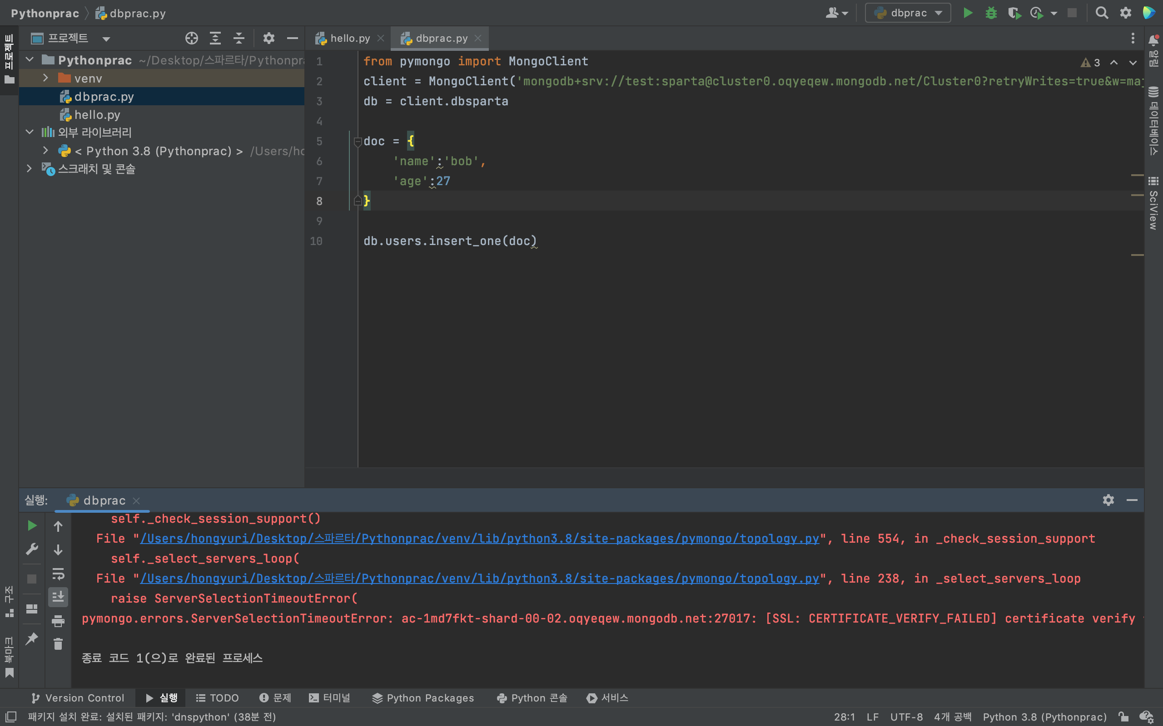Jump down the stack trace

[x=58, y=550]
